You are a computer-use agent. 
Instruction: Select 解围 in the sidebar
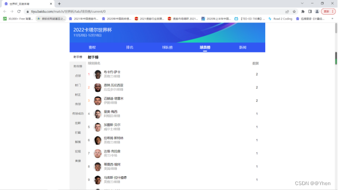[78, 142]
